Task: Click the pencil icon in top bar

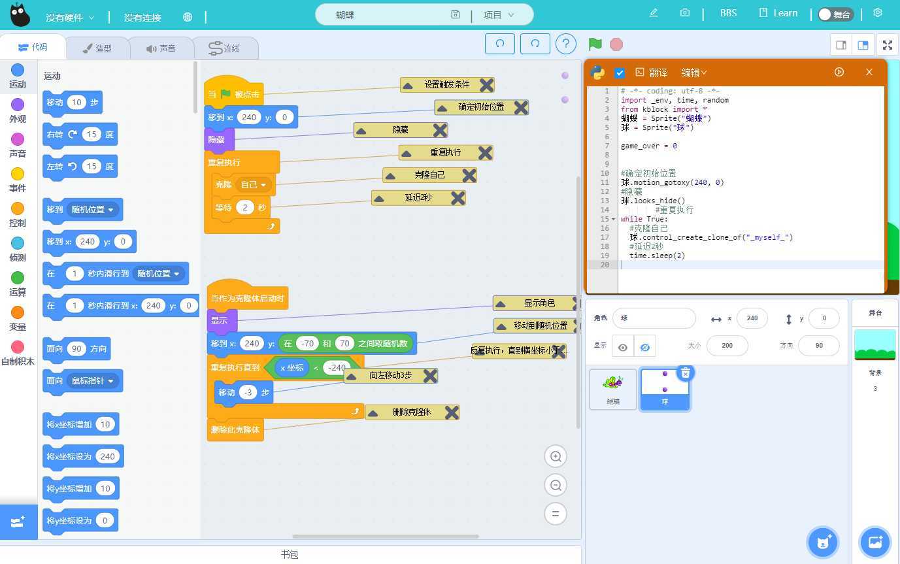Action: (653, 13)
